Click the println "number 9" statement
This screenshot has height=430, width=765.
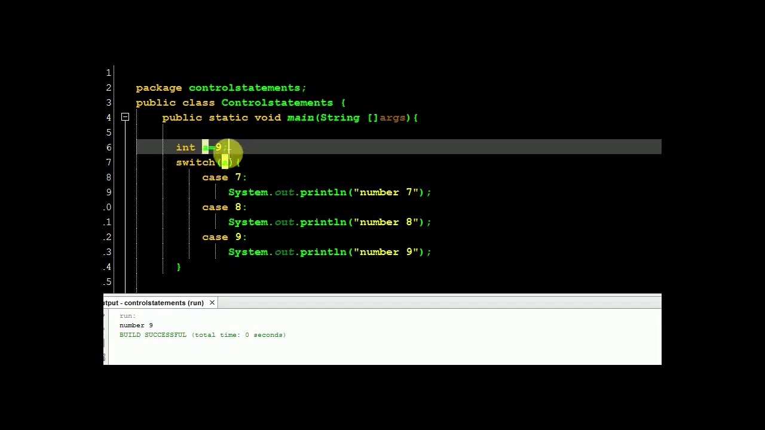(330, 252)
